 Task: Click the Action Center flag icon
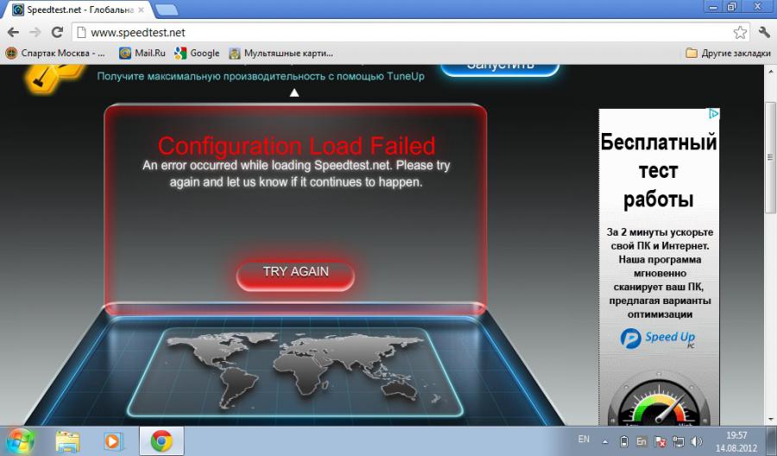(x=660, y=441)
